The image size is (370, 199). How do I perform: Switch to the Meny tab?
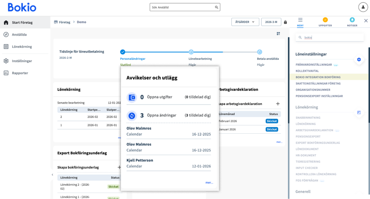point(300,21)
